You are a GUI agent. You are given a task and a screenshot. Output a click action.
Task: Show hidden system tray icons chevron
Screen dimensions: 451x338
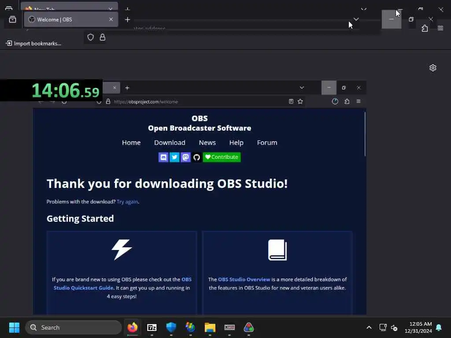(x=369, y=327)
